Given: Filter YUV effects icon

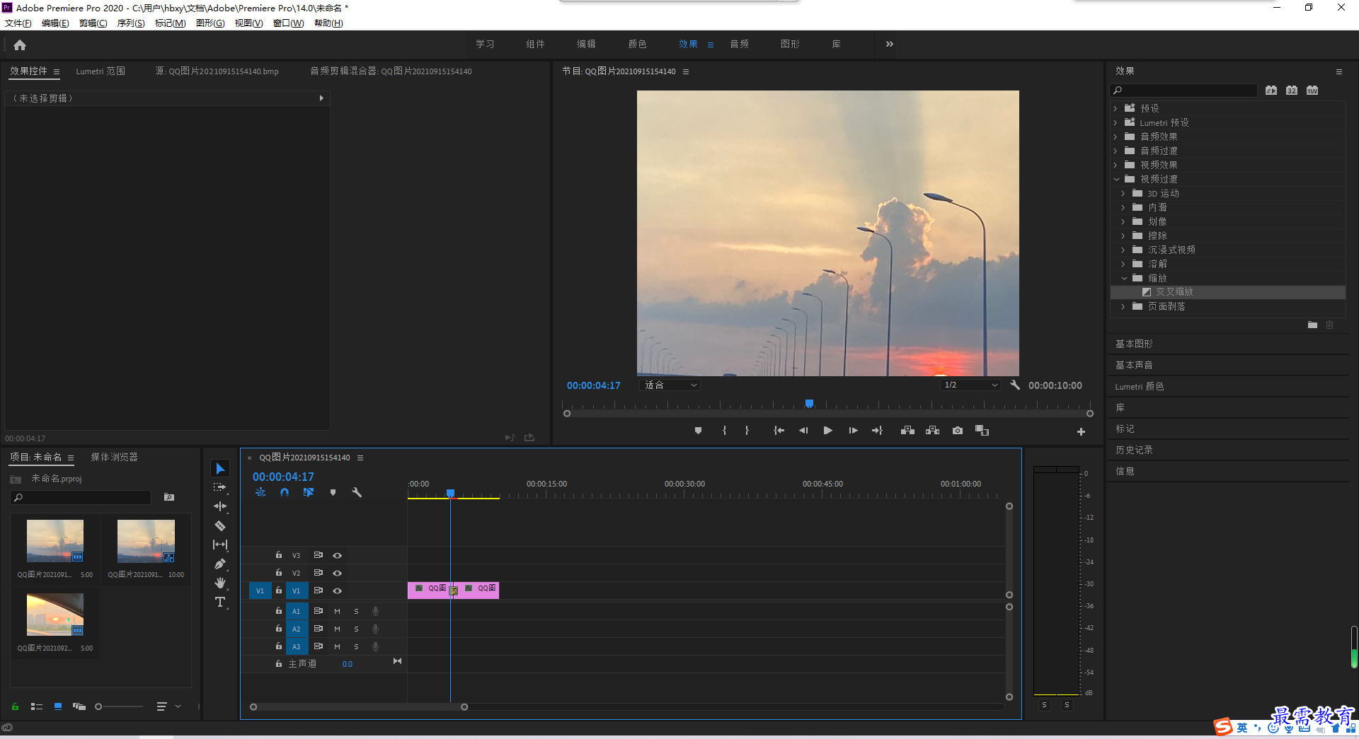Looking at the screenshot, I should point(1312,91).
